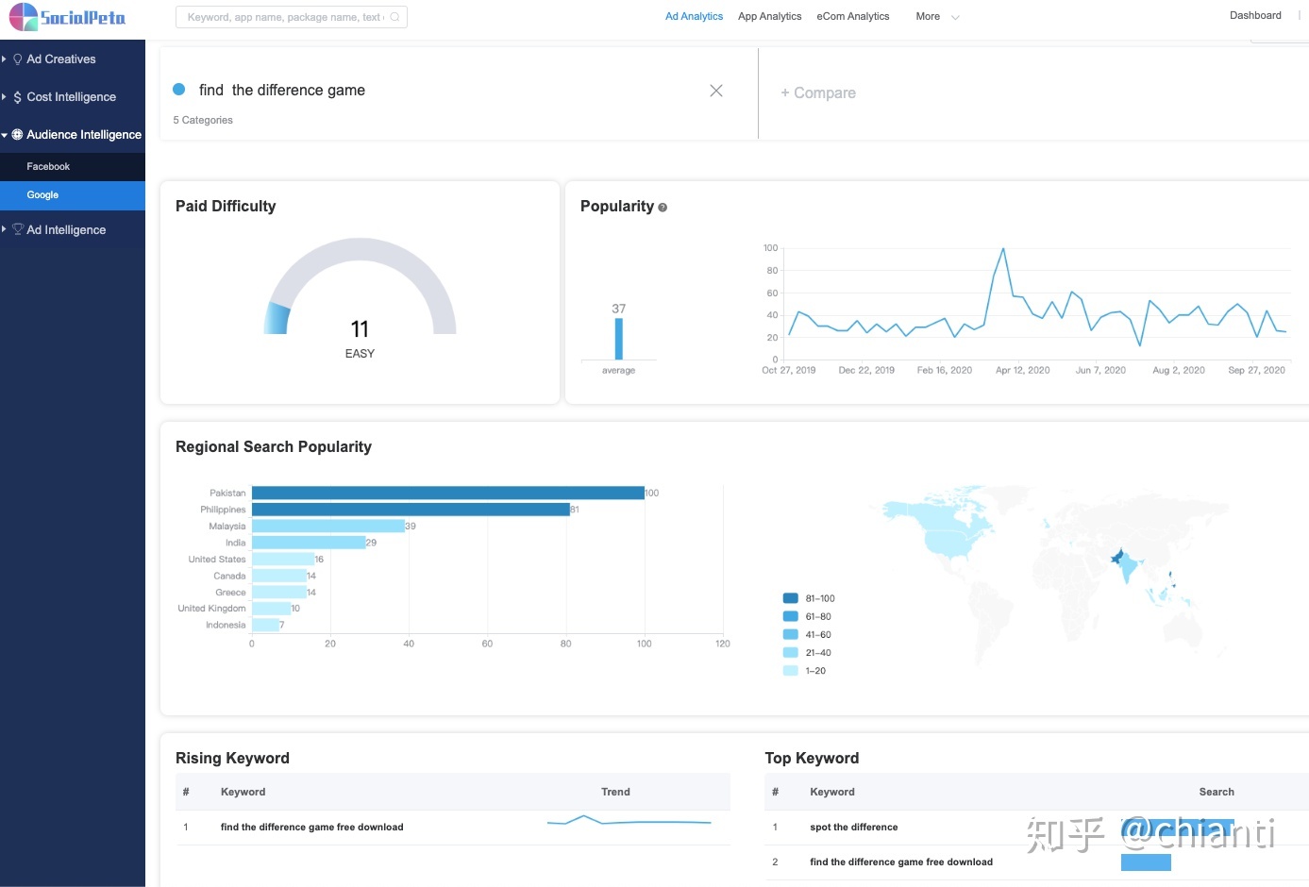Screen dimensions: 1309x887
Task: Click the Philippines bar in chart
Action: 411,510
